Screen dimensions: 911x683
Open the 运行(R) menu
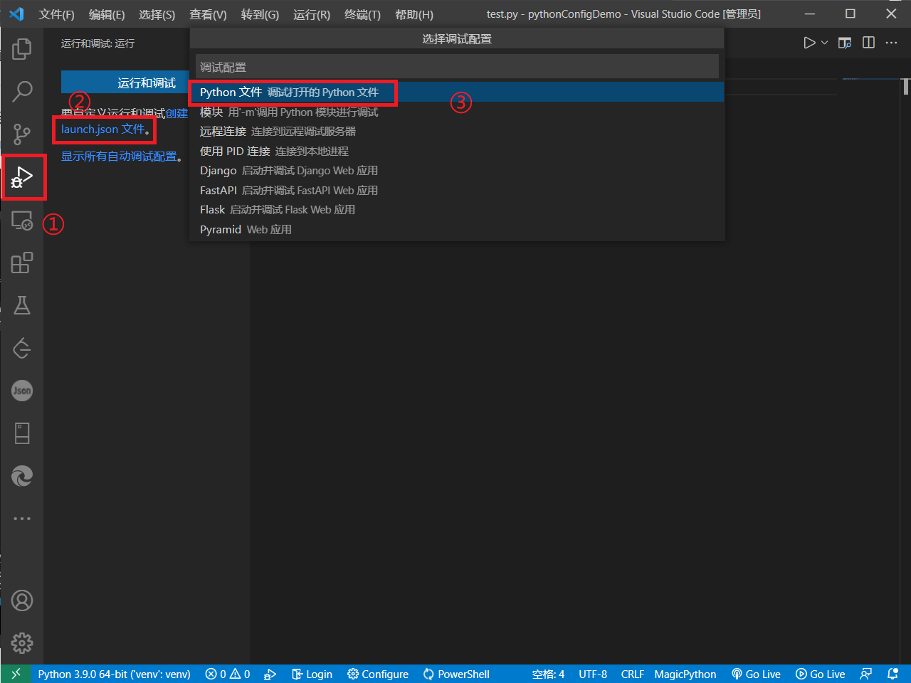coord(312,14)
